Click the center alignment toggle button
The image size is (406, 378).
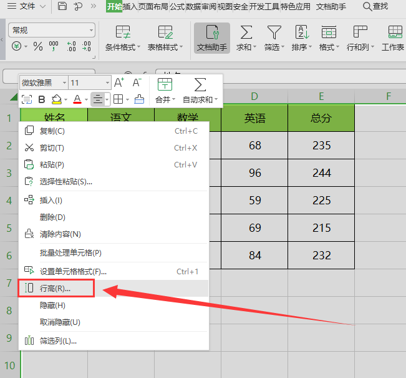point(97,99)
